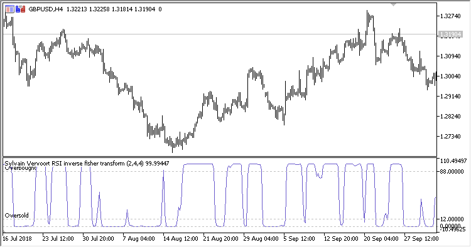Click the 110.49497 indicator scale maximum
Image resolution: width=471 pixels, height=247 pixels.
point(453,161)
